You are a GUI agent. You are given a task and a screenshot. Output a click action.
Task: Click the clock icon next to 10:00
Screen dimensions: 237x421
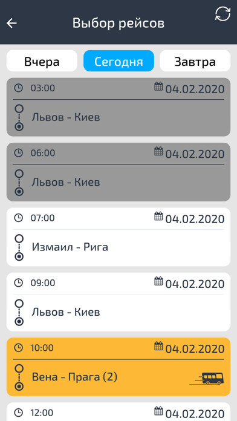click(19, 348)
